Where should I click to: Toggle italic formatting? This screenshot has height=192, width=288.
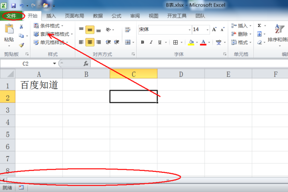point(151,42)
